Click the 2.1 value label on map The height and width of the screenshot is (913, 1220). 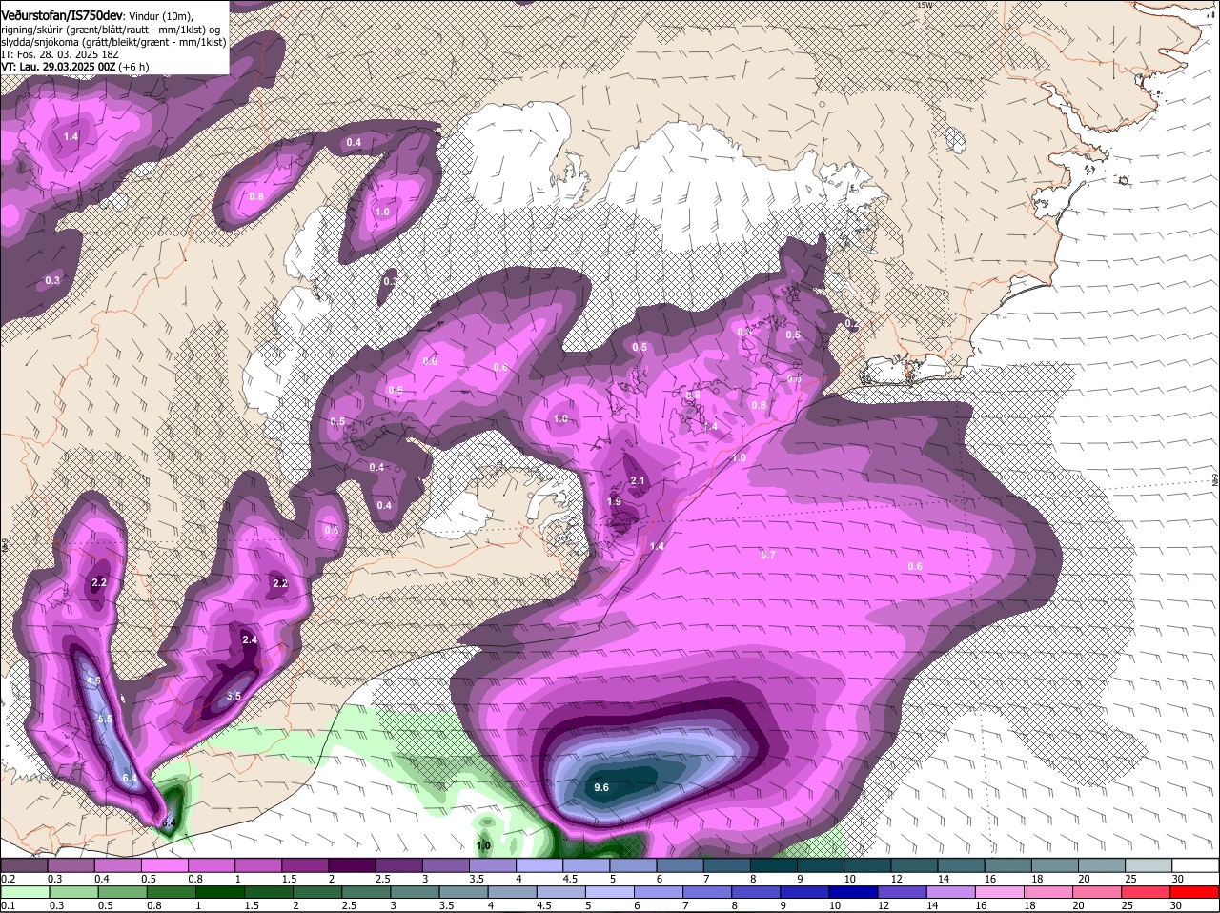pos(639,481)
